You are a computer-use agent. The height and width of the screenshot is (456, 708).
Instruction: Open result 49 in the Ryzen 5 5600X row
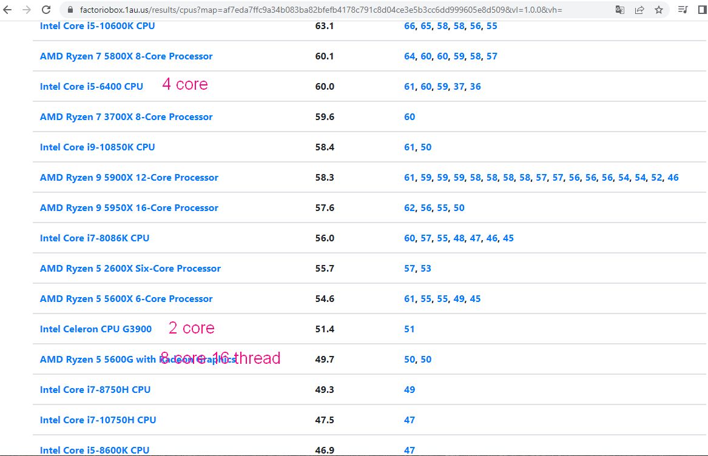tap(459, 298)
